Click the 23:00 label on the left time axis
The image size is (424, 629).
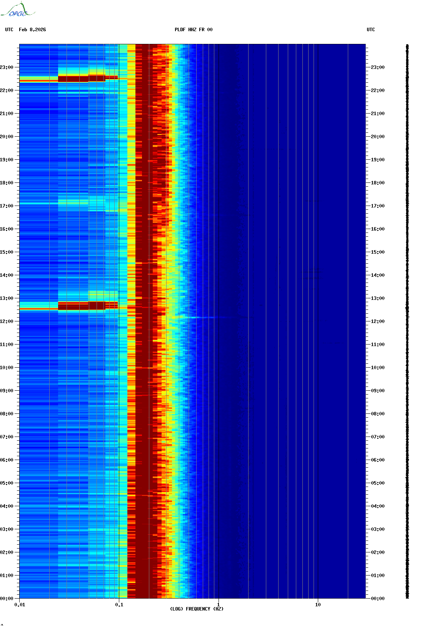pyautogui.click(x=7, y=67)
